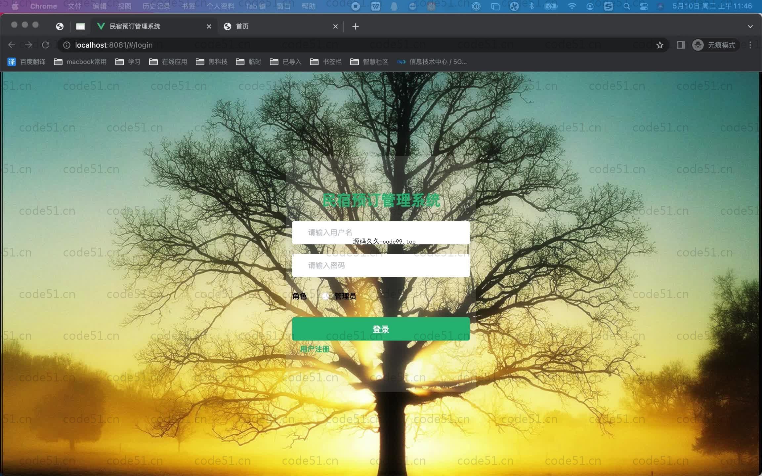The width and height of the screenshot is (762, 476).
Task: Open Spotlight search icon
Action: (627, 6)
